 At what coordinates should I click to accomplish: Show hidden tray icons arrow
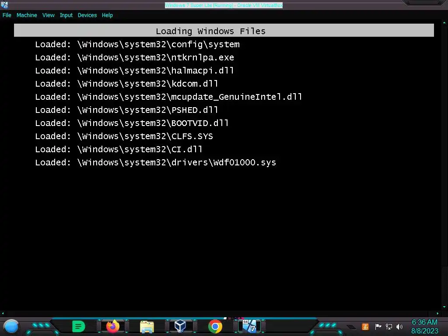[x=352, y=327]
